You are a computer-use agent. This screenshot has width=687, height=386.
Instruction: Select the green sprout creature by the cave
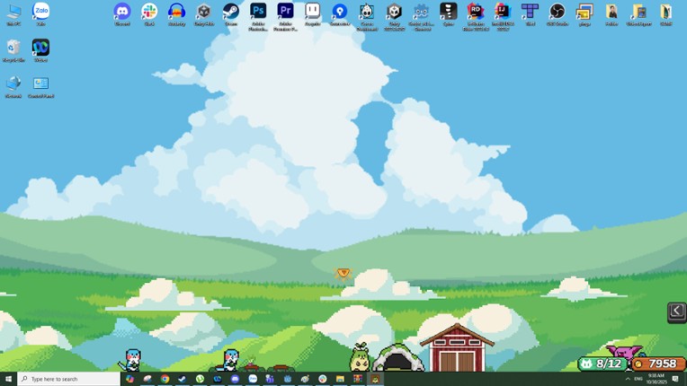point(360,357)
